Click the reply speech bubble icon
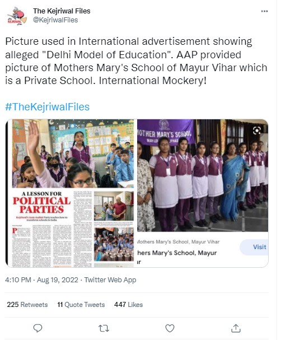Image resolution: width=281 pixels, height=340 pixels. [x=38, y=328]
